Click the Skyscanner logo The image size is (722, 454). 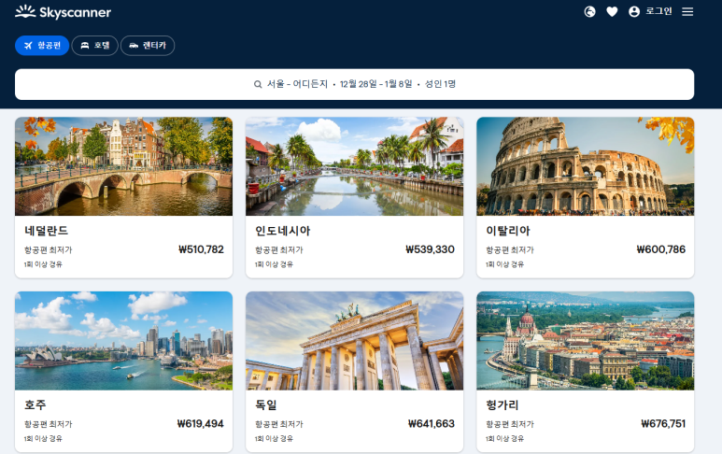pos(64,12)
